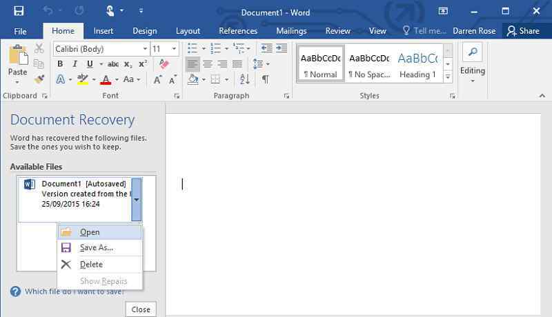This screenshot has height=317, width=552.
Task: Click the Share button
Action: coord(523,31)
